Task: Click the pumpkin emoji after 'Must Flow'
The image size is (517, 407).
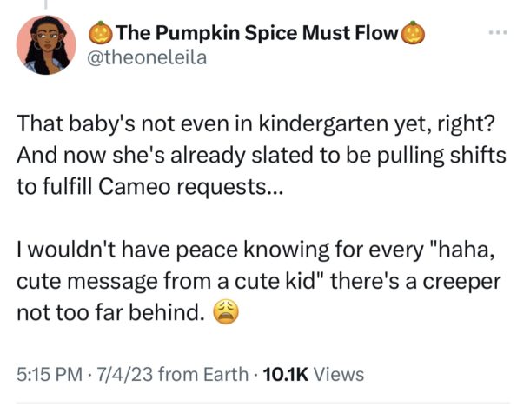Action: pyautogui.click(x=412, y=33)
